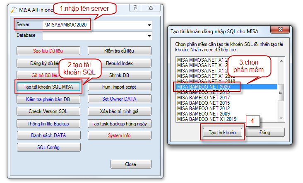Select MISA BAMBOO.NET 2015 entry

click(x=227, y=103)
